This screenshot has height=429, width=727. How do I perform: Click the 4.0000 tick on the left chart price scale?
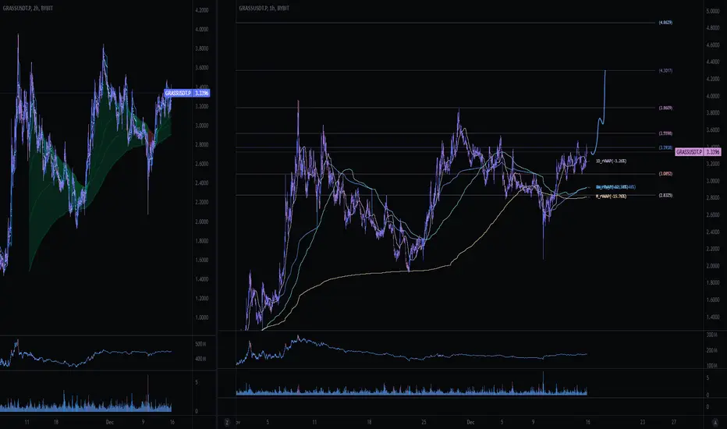202,29
